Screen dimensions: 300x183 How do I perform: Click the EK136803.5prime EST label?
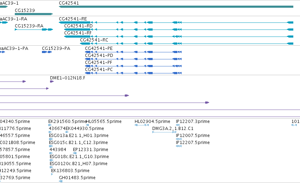[x=70, y=171]
